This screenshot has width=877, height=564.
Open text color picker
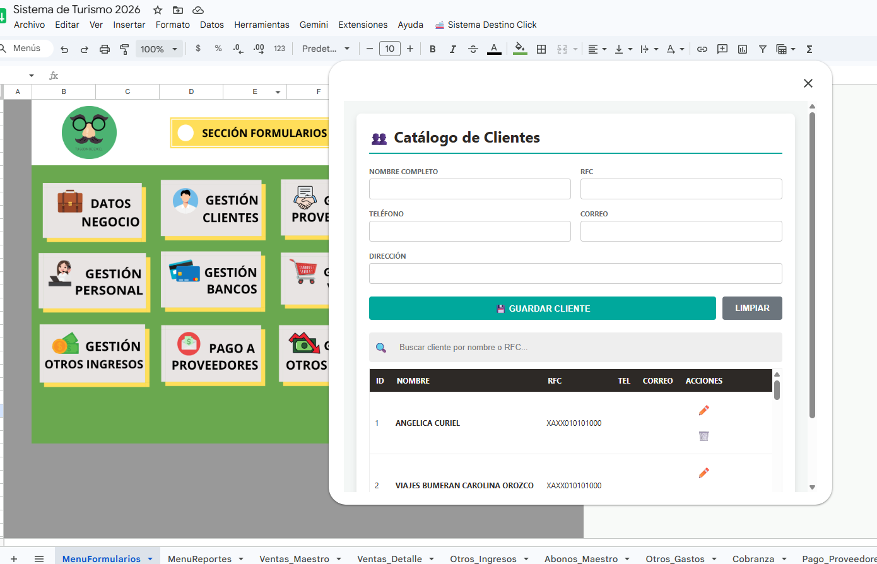pos(494,49)
